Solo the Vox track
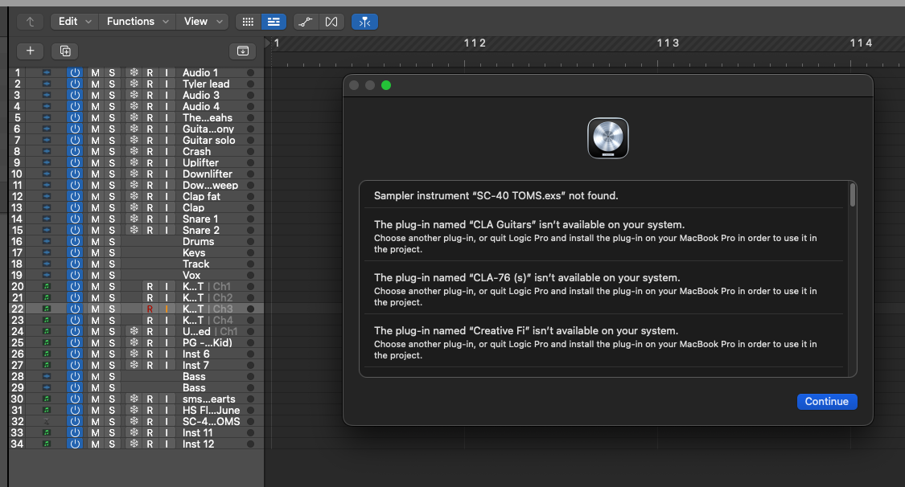Viewport: 905px width, 487px height. [112, 275]
